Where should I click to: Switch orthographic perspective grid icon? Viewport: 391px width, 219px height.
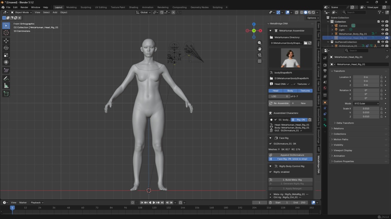(260, 61)
